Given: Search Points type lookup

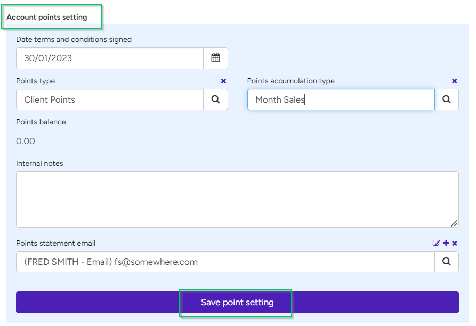Looking at the screenshot, I should [215, 99].
